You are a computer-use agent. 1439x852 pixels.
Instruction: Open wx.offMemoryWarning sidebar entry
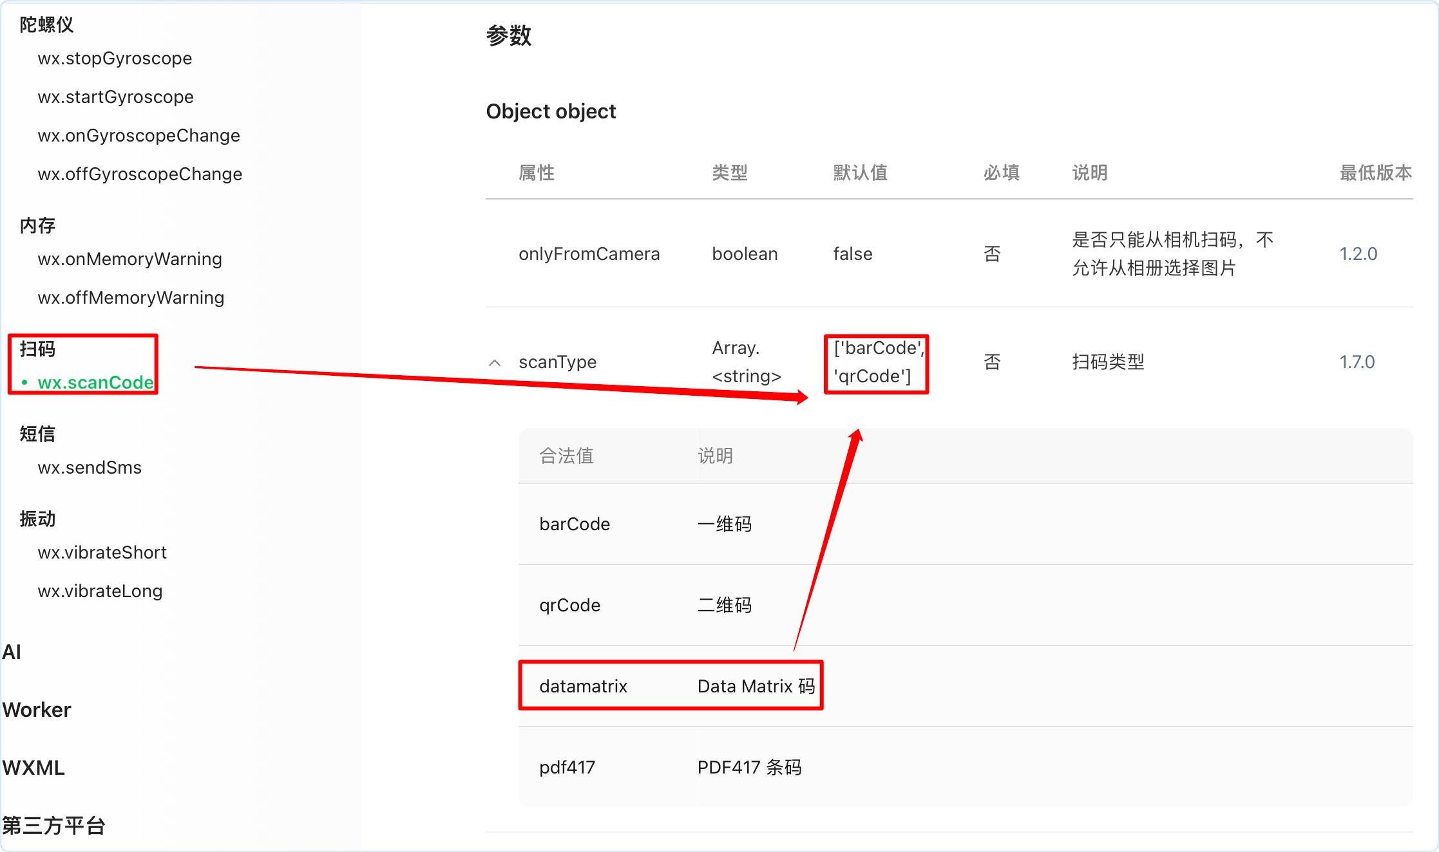tap(131, 298)
